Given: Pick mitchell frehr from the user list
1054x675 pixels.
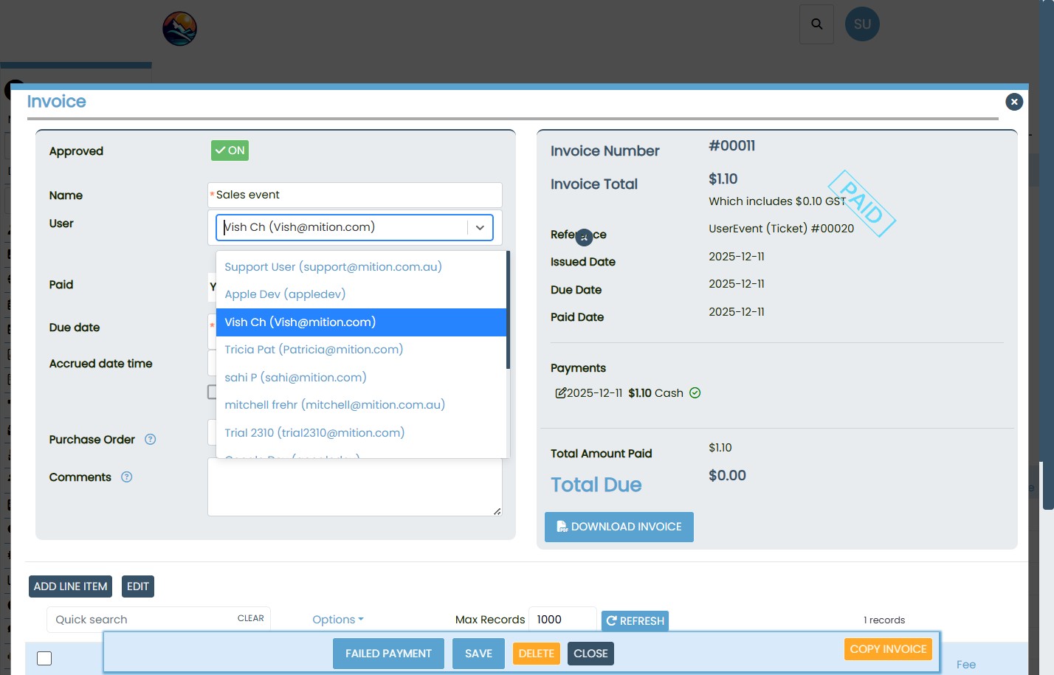Looking at the screenshot, I should click(334, 405).
